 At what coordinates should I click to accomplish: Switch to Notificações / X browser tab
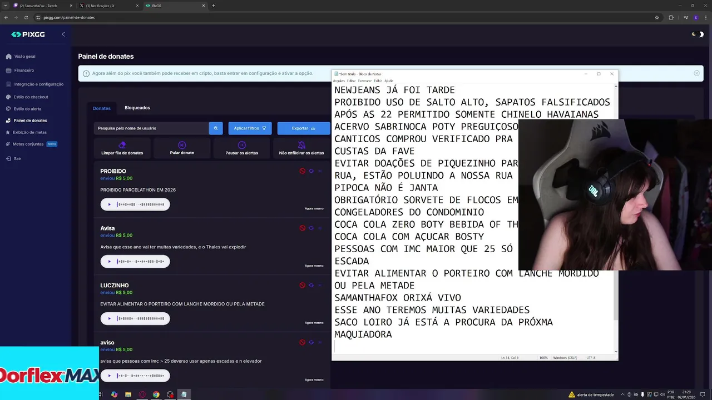(109, 6)
